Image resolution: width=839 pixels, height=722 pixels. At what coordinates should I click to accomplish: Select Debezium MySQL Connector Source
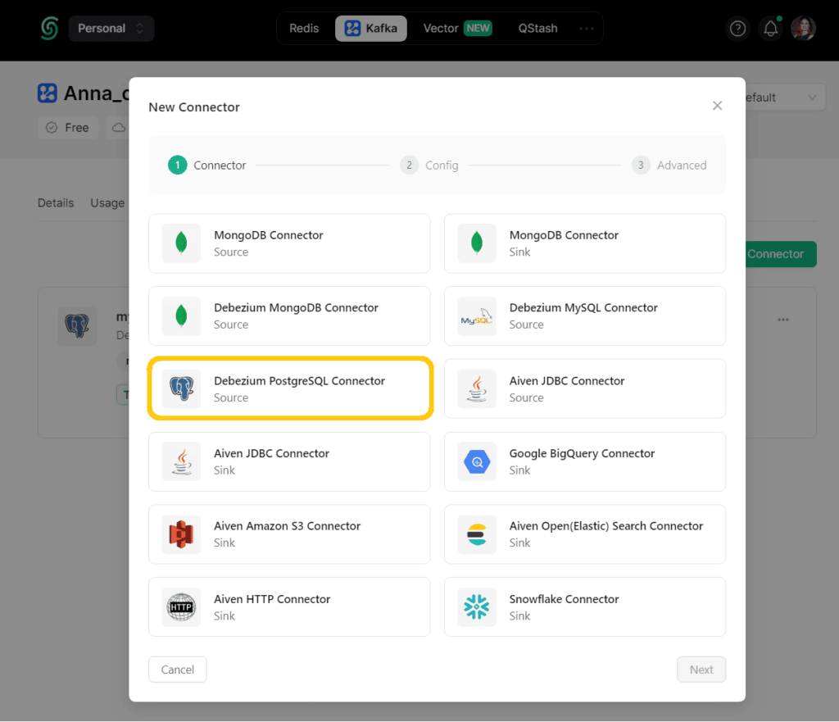pyautogui.click(x=585, y=316)
